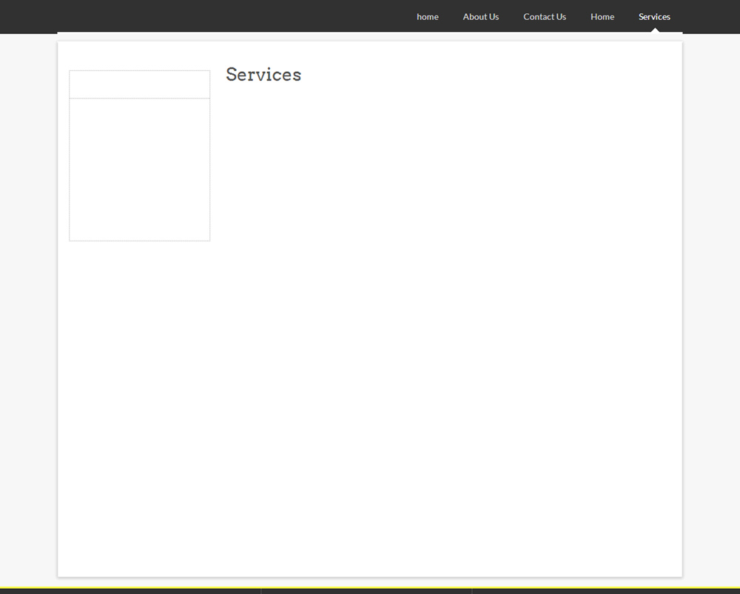Click the empty dark header area left of nav
This screenshot has width=740, height=594.
[203, 16]
